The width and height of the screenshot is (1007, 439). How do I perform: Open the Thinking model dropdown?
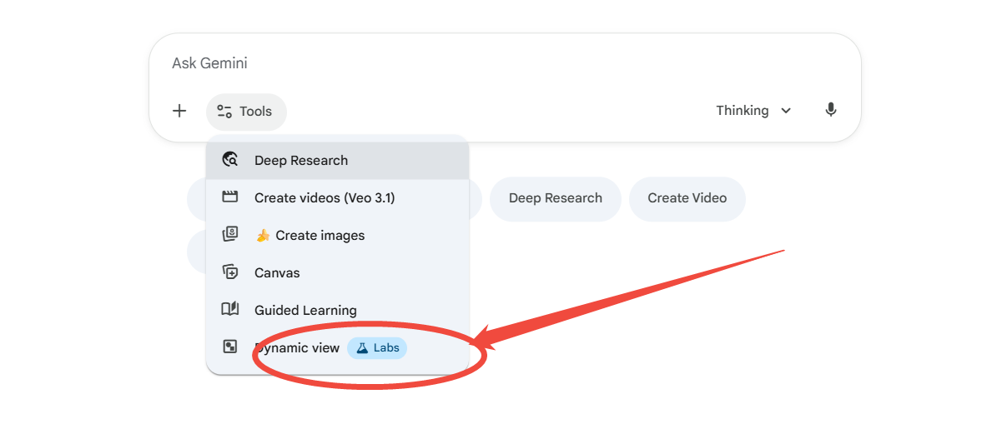click(754, 111)
